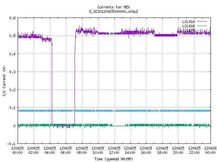Click the '0.4' y-axis tick label
The image size is (217, 162).
tap(12, 54)
